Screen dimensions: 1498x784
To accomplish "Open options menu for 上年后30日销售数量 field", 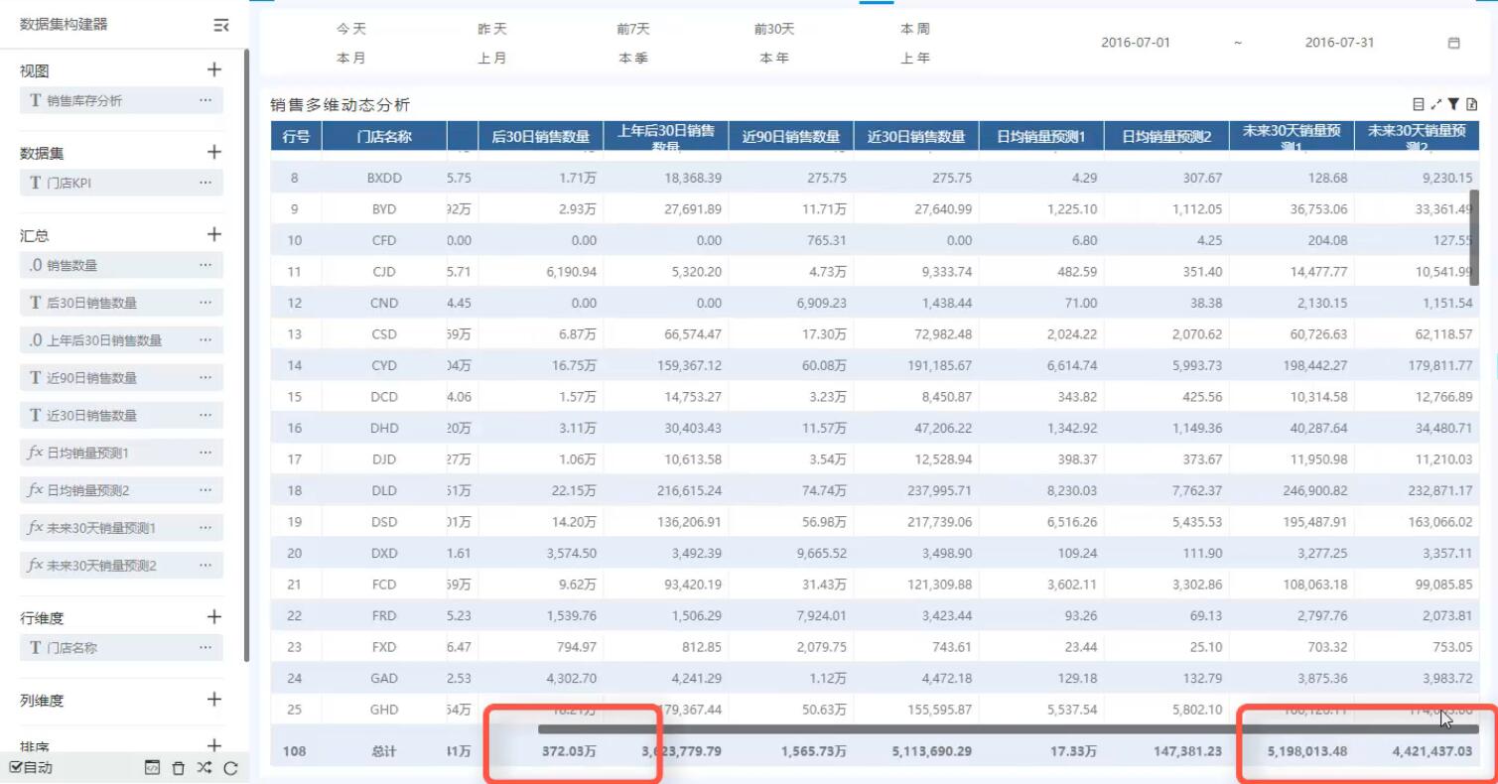I will (x=205, y=340).
